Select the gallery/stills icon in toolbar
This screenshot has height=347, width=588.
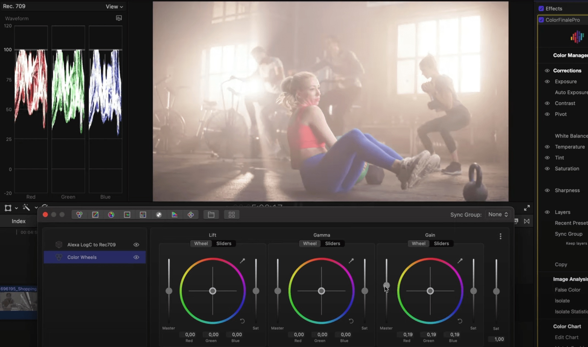[231, 214]
